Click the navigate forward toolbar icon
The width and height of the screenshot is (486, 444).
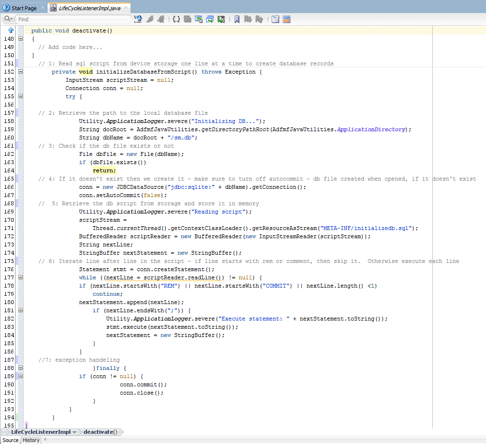161,19
